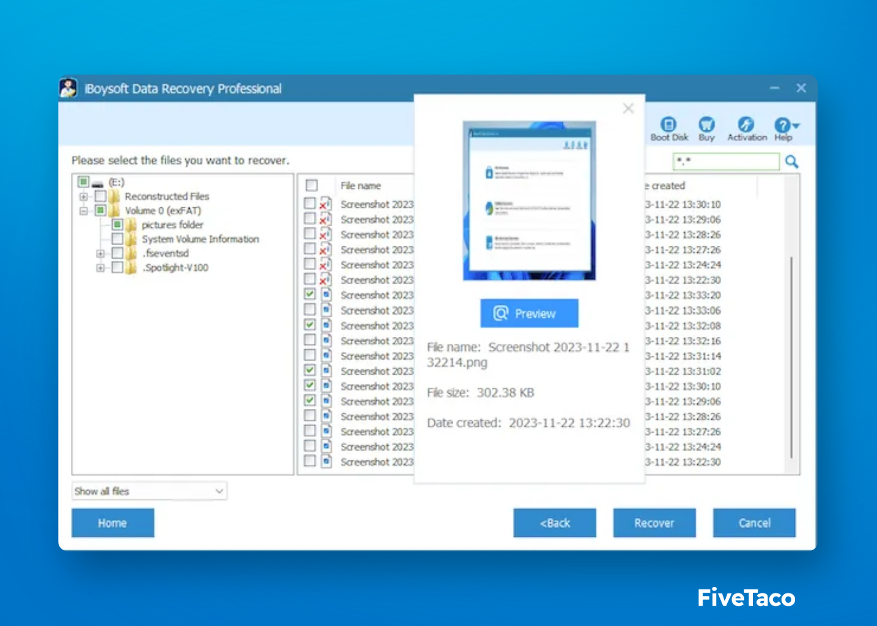Check the file created at 13:33:06
This screenshot has height=626, width=877.
pos(310,309)
